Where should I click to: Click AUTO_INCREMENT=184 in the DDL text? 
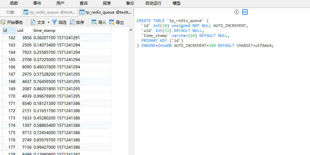(195, 45)
